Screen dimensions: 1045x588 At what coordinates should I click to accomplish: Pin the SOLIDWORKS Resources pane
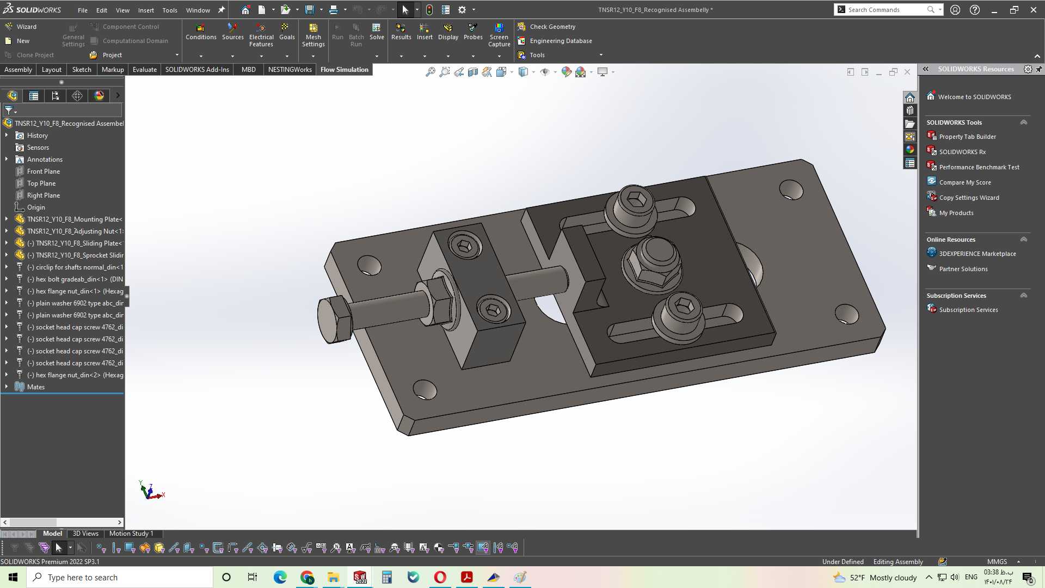[x=1038, y=69]
